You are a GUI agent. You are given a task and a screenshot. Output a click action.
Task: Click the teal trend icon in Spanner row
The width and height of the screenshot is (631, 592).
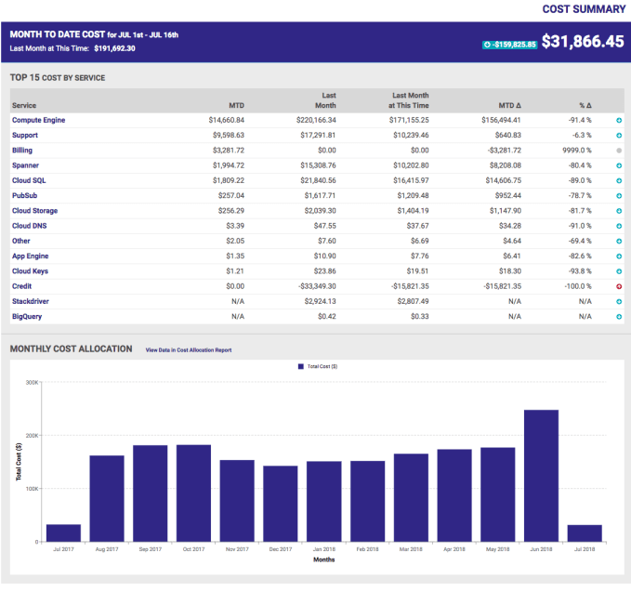[619, 165]
